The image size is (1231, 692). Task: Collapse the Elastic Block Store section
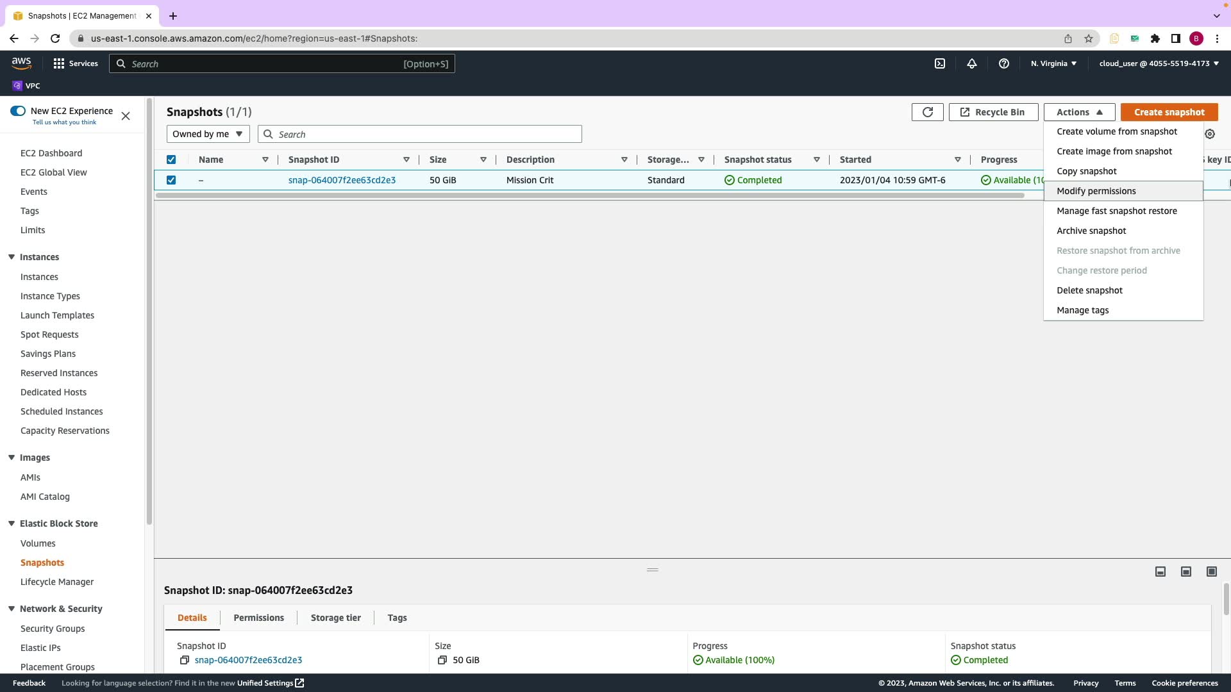[12, 523]
